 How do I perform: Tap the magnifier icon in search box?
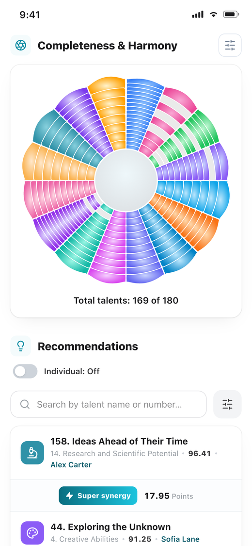(x=25, y=404)
